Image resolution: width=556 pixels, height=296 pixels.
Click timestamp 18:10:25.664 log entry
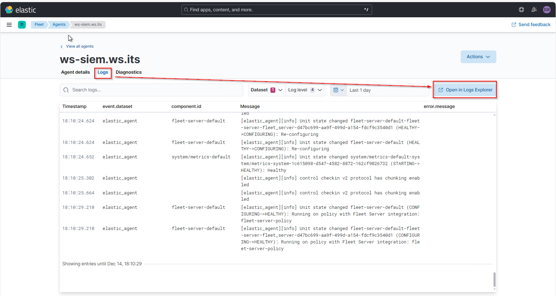click(x=78, y=193)
